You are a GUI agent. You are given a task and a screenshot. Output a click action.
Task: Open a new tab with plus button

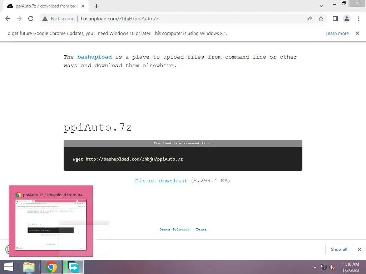[x=97, y=6]
